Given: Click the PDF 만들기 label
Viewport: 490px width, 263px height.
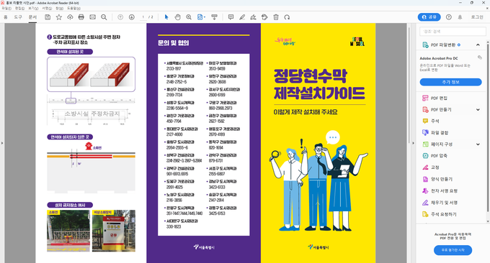Looking at the screenshot, I should (x=441, y=110).
